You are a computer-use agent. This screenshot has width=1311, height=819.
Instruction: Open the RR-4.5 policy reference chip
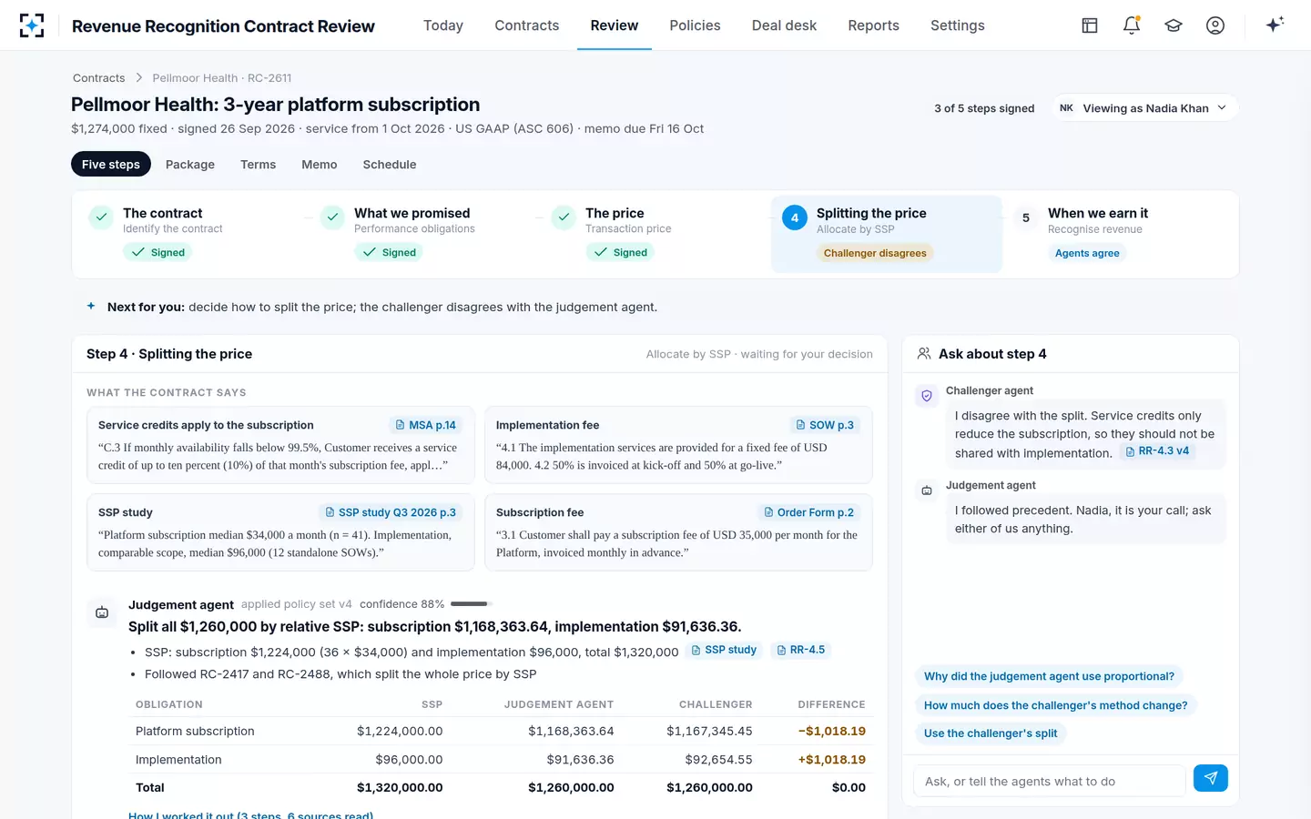pyautogui.click(x=801, y=650)
